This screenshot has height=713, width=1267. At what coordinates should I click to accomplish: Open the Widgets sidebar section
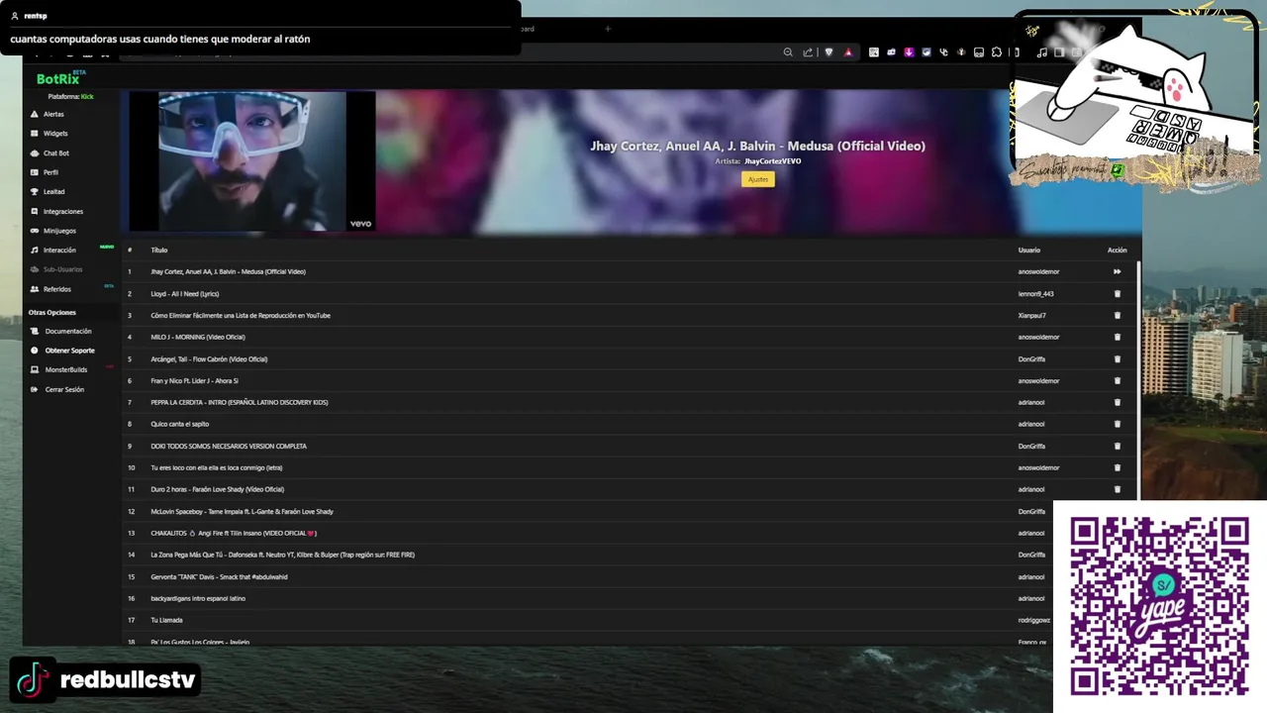pos(55,134)
